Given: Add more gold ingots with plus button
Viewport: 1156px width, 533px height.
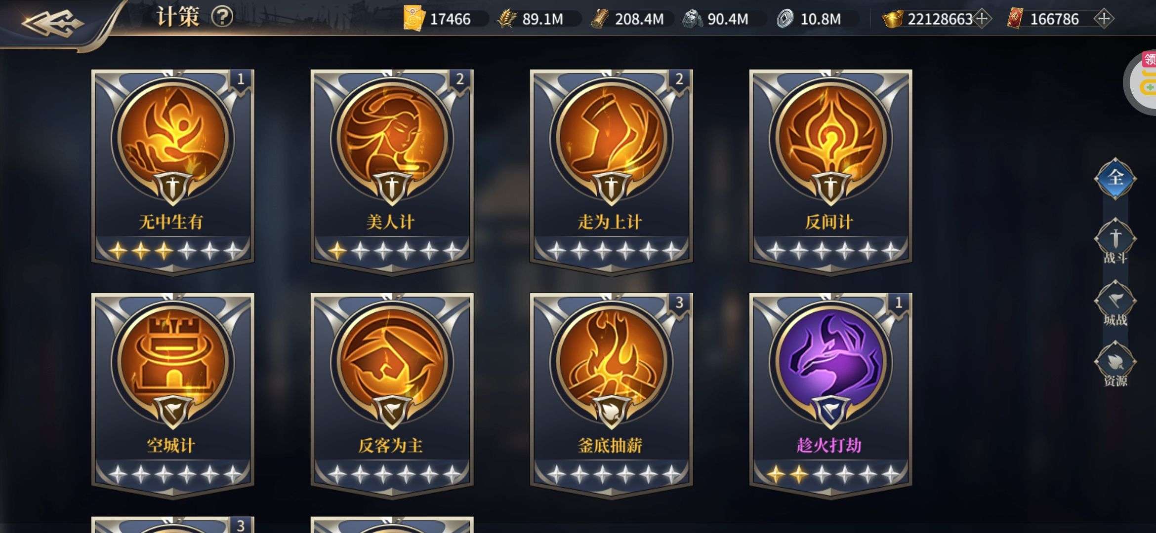Looking at the screenshot, I should (x=982, y=19).
